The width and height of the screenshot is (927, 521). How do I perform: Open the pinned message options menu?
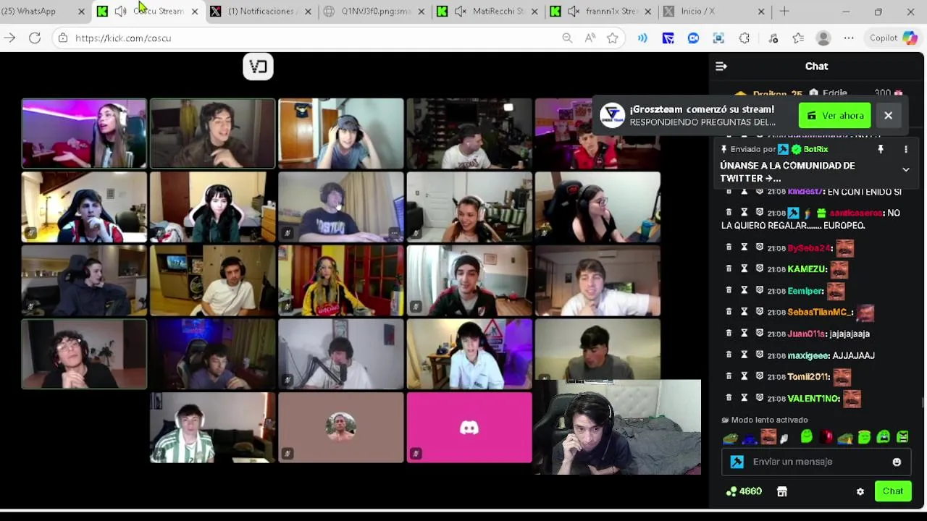(905, 149)
